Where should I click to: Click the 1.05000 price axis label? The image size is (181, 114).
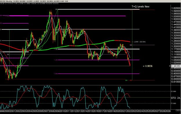pos(176,60)
